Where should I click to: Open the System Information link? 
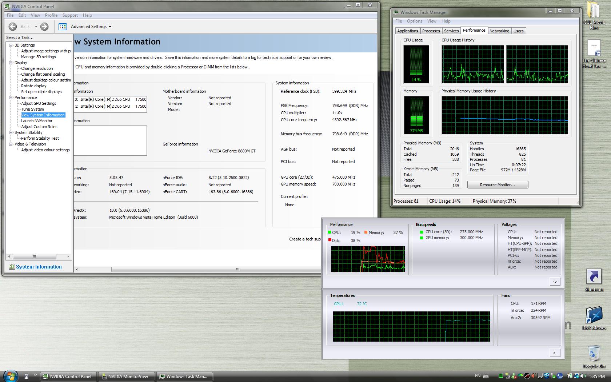click(x=39, y=267)
